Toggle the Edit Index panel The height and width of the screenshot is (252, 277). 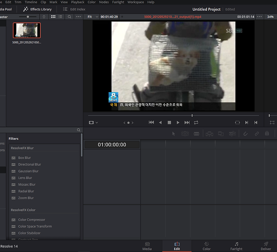(74, 9)
